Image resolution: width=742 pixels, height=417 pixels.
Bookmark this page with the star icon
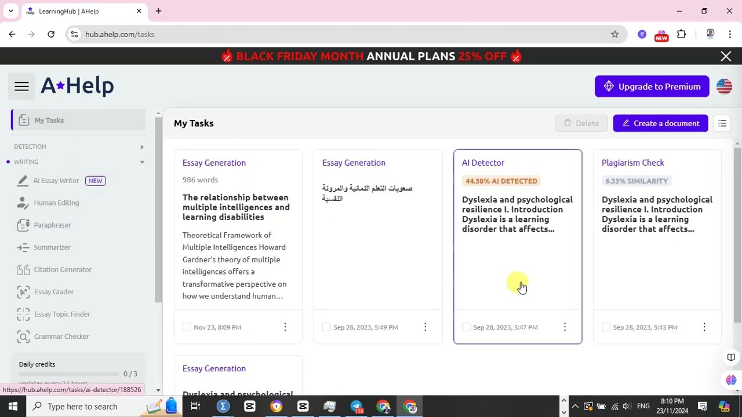click(x=615, y=34)
